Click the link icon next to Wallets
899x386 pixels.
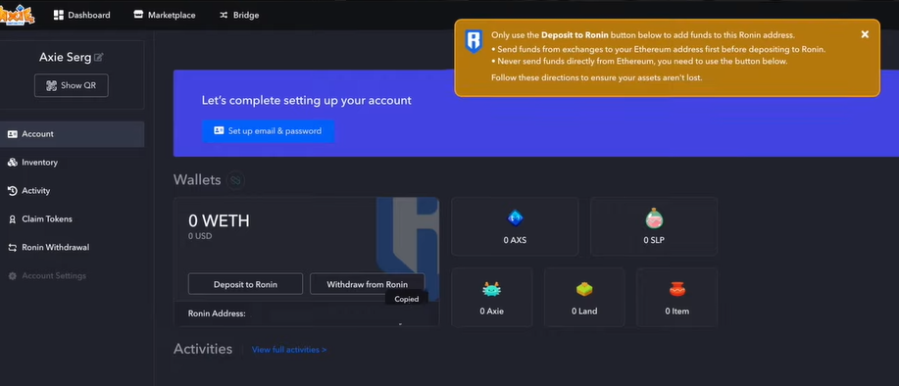(235, 180)
